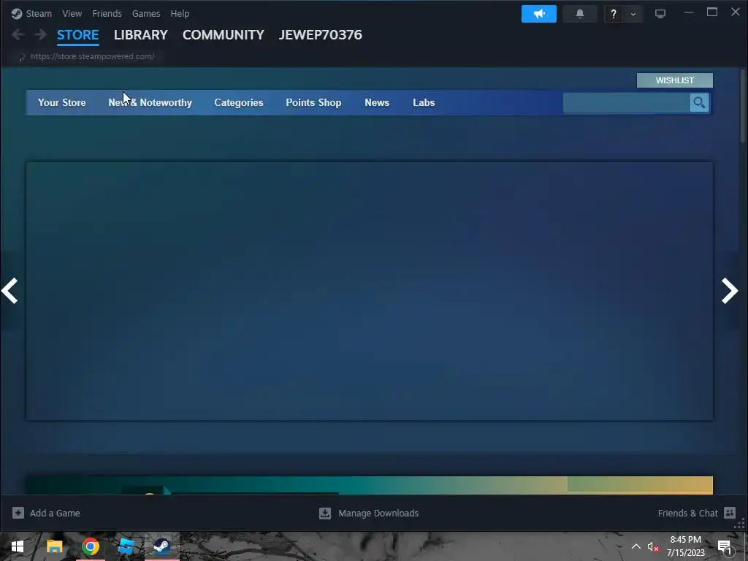748x561 pixels.
Task: Show hidden system tray icons
Action: click(636, 546)
